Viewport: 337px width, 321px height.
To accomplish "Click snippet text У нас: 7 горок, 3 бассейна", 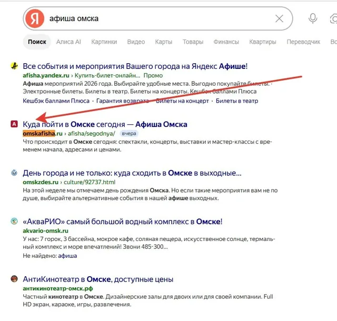I will point(149,243).
